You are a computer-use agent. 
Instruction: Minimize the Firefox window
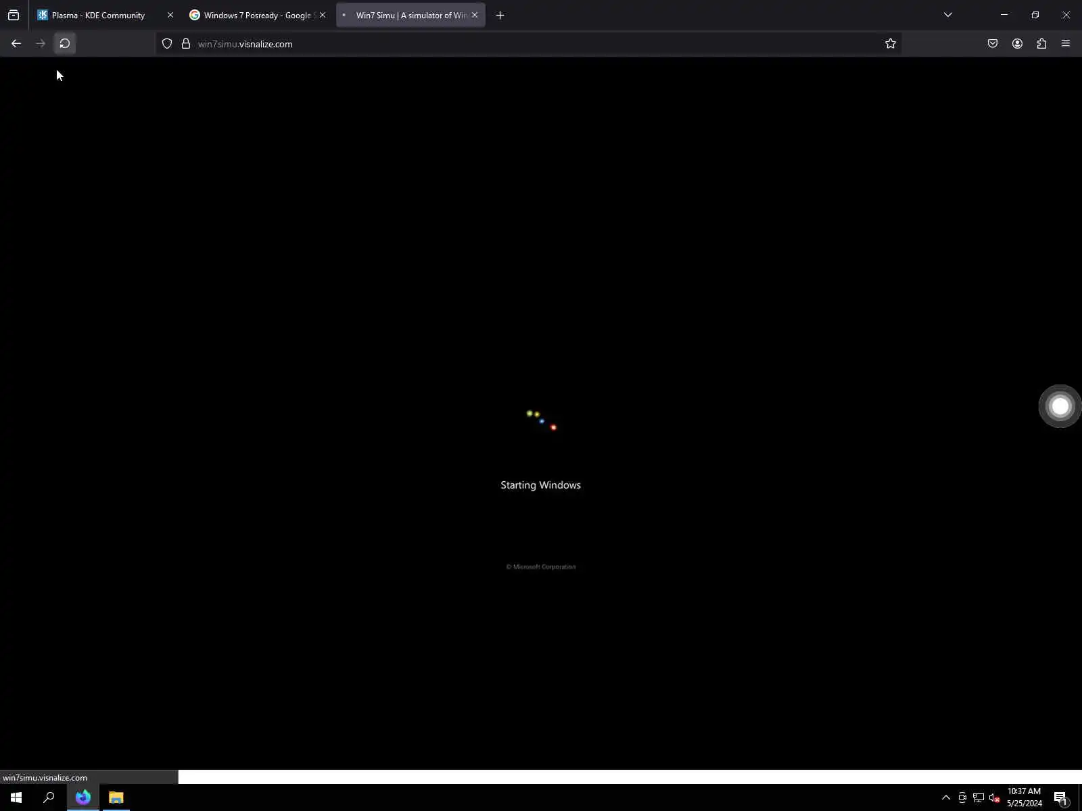point(1004,15)
